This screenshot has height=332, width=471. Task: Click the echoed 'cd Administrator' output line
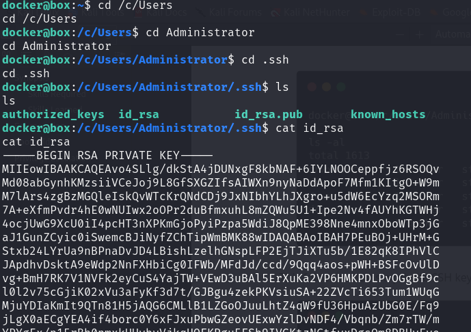[57, 46]
